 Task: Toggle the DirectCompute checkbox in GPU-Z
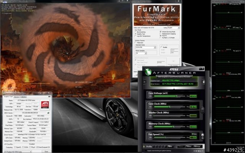(37, 147)
